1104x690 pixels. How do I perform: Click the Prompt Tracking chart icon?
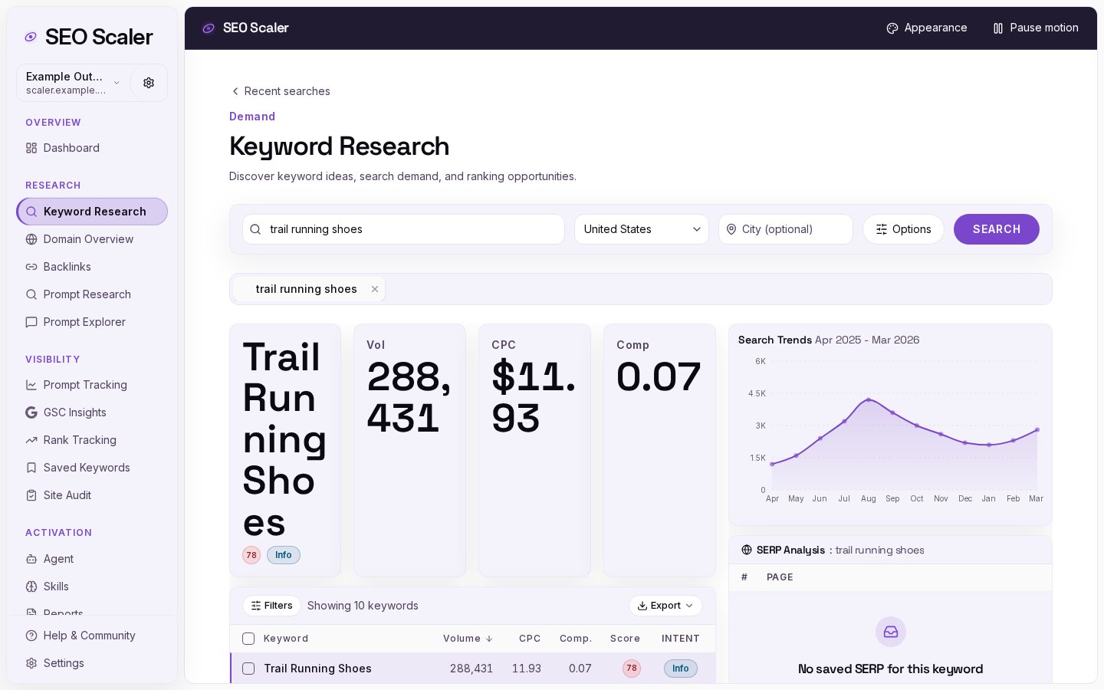(31, 385)
